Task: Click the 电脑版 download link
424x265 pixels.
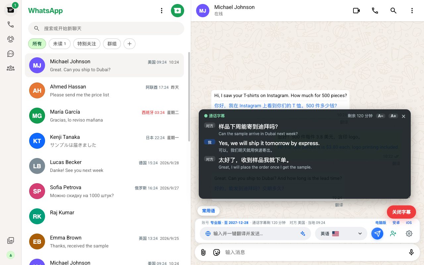Action: pyautogui.click(x=381, y=223)
